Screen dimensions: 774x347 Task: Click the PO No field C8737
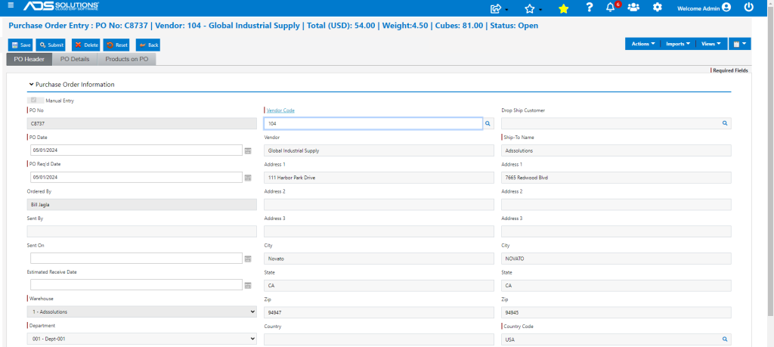tap(142, 123)
